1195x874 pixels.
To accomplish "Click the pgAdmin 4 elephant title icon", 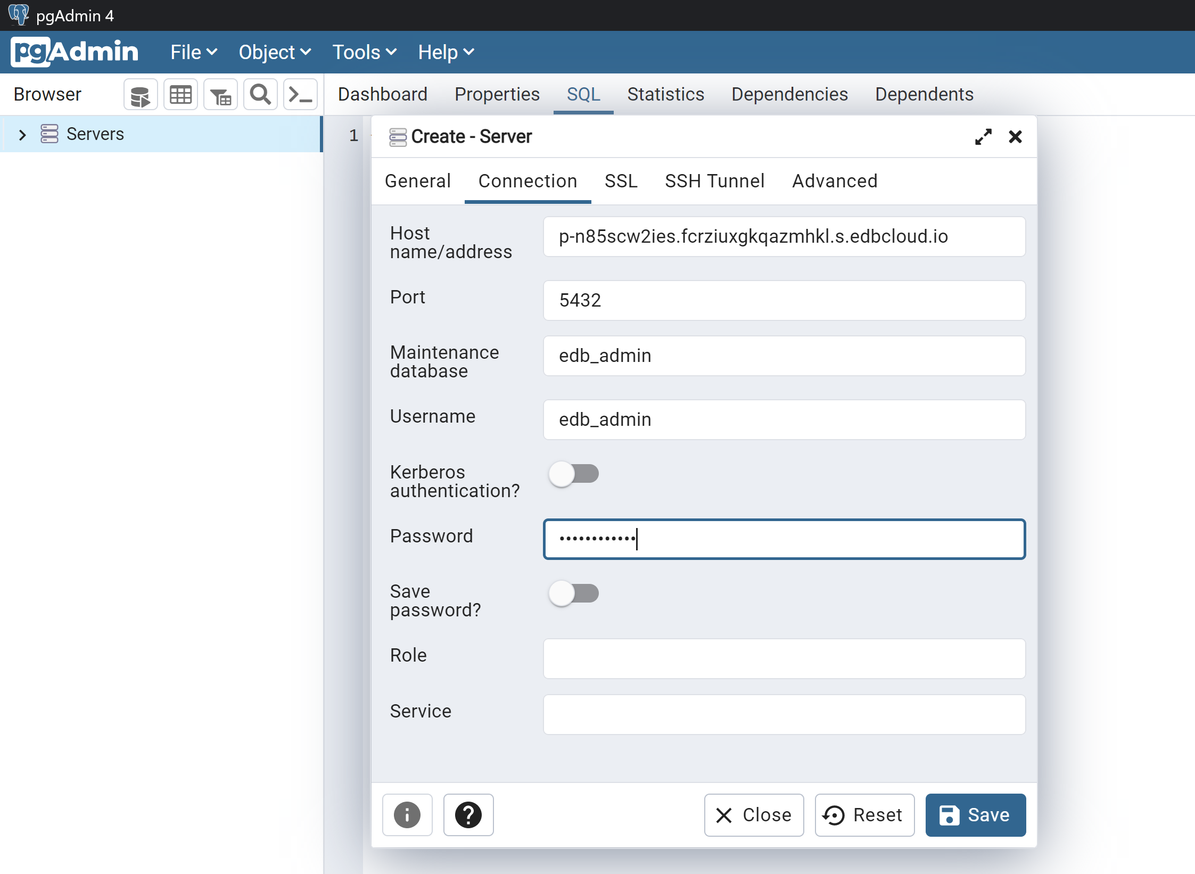I will [19, 14].
